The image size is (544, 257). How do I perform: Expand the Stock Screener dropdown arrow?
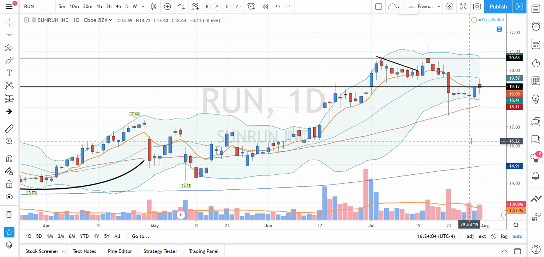[x=63, y=251]
